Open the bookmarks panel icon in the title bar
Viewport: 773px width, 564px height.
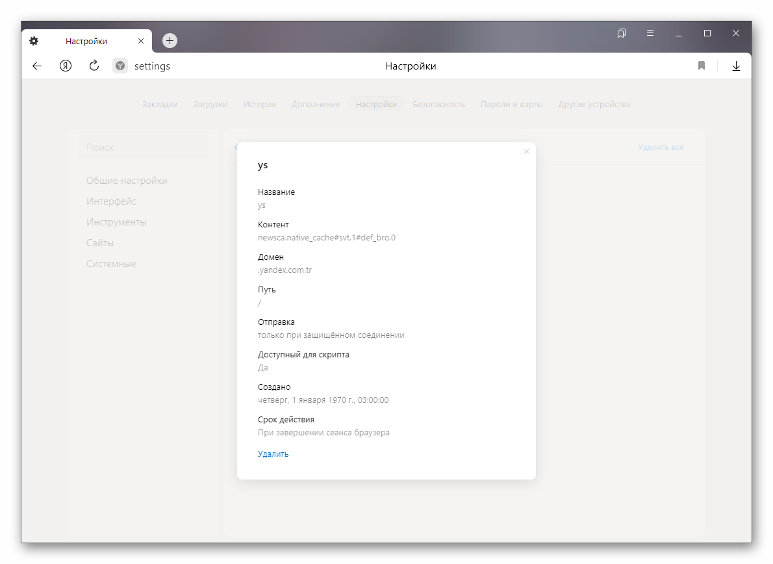[622, 33]
